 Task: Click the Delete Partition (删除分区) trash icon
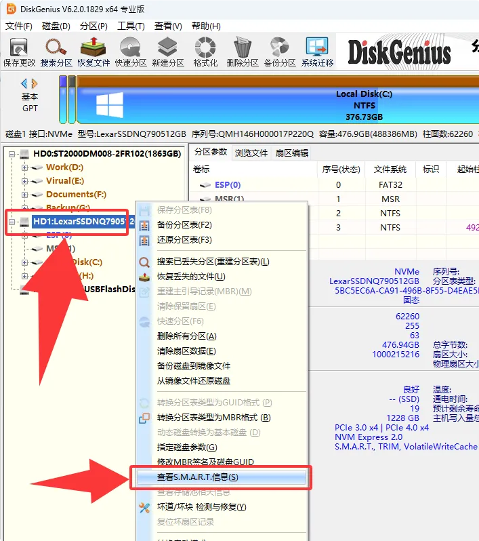pos(243,52)
